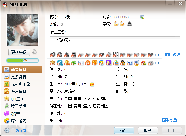Open the 隐私设置 link
This screenshot has height=136, width=186.
[x=170, y=120]
